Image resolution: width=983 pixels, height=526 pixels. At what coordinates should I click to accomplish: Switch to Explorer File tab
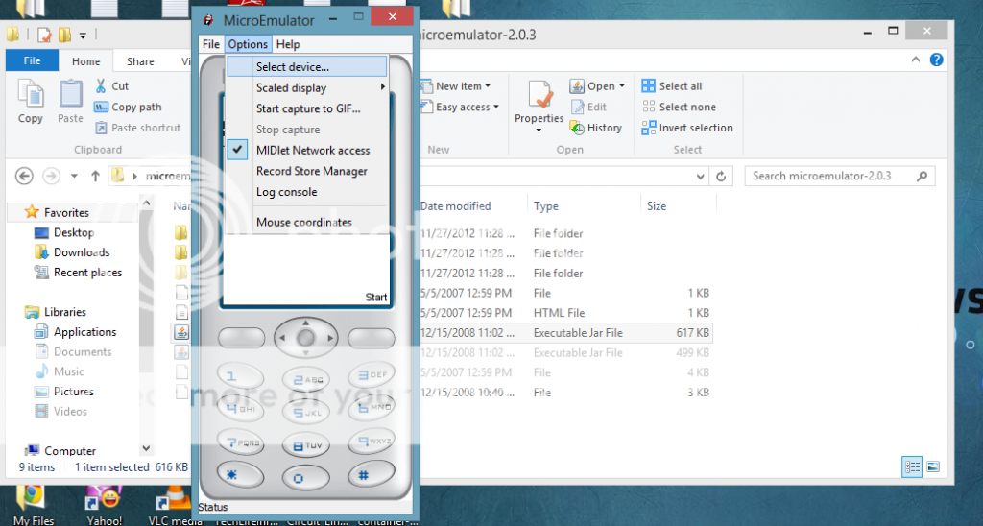tap(32, 60)
